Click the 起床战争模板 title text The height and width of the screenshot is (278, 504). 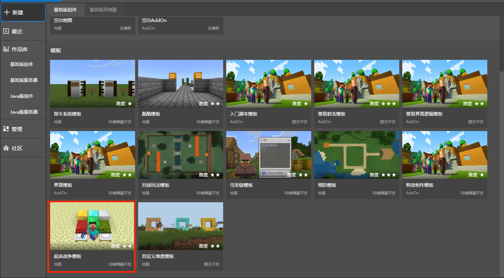point(68,256)
